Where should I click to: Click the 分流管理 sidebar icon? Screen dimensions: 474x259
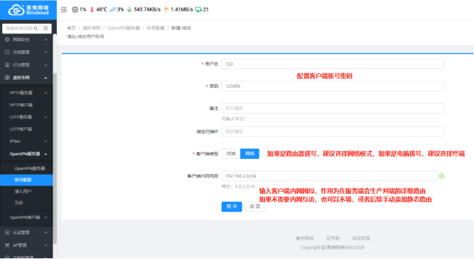point(8,52)
